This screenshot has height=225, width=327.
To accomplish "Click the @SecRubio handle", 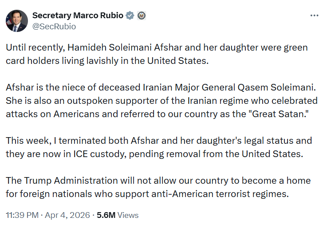I will click(x=54, y=27).
